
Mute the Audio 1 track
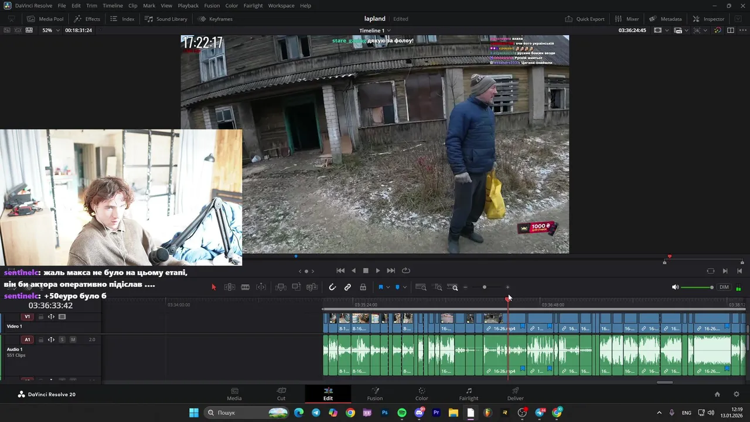click(73, 339)
